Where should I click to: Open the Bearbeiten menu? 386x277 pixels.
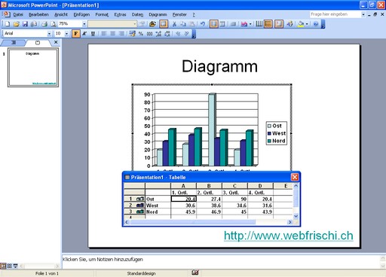38,14
